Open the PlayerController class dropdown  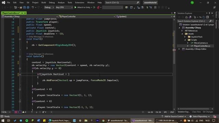pos(87,16)
